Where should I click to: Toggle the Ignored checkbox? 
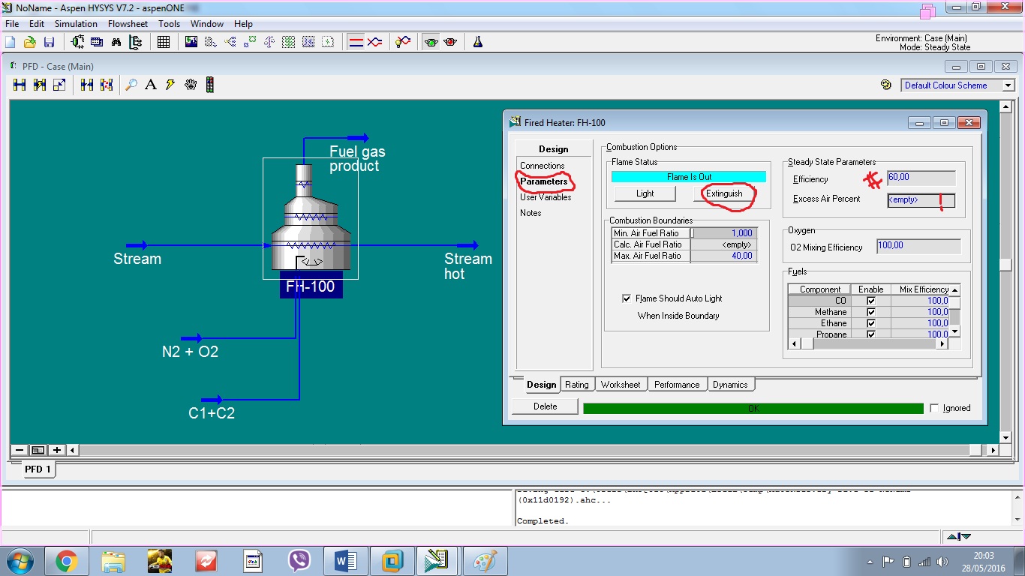click(x=934, y=408)
